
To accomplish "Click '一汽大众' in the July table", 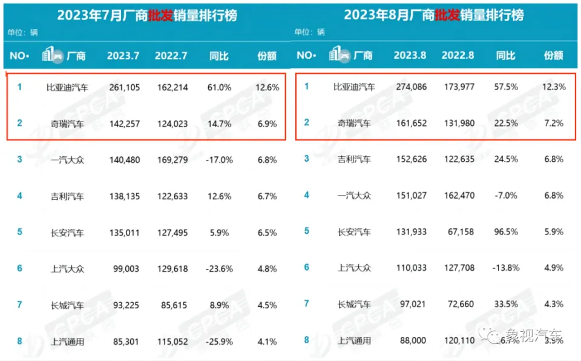I will [x=67, y=160].
